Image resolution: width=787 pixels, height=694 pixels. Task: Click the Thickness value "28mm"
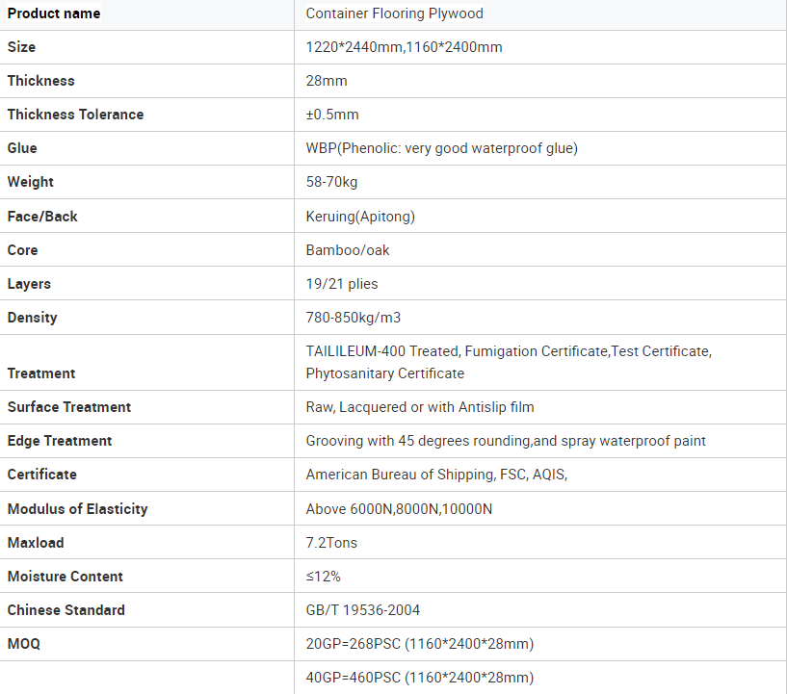coord(327,81)
